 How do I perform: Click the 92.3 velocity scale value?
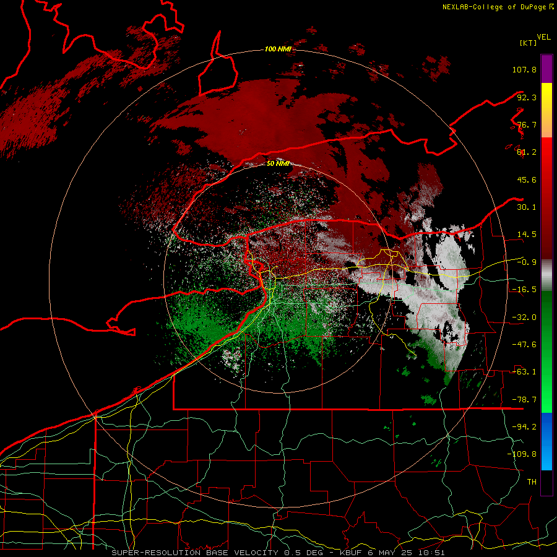click(526, 97)
